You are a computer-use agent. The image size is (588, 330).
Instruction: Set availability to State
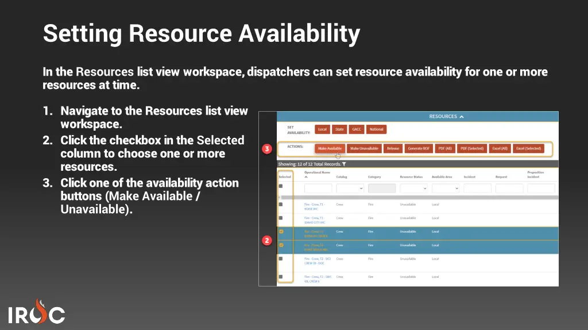coord(339,129)
